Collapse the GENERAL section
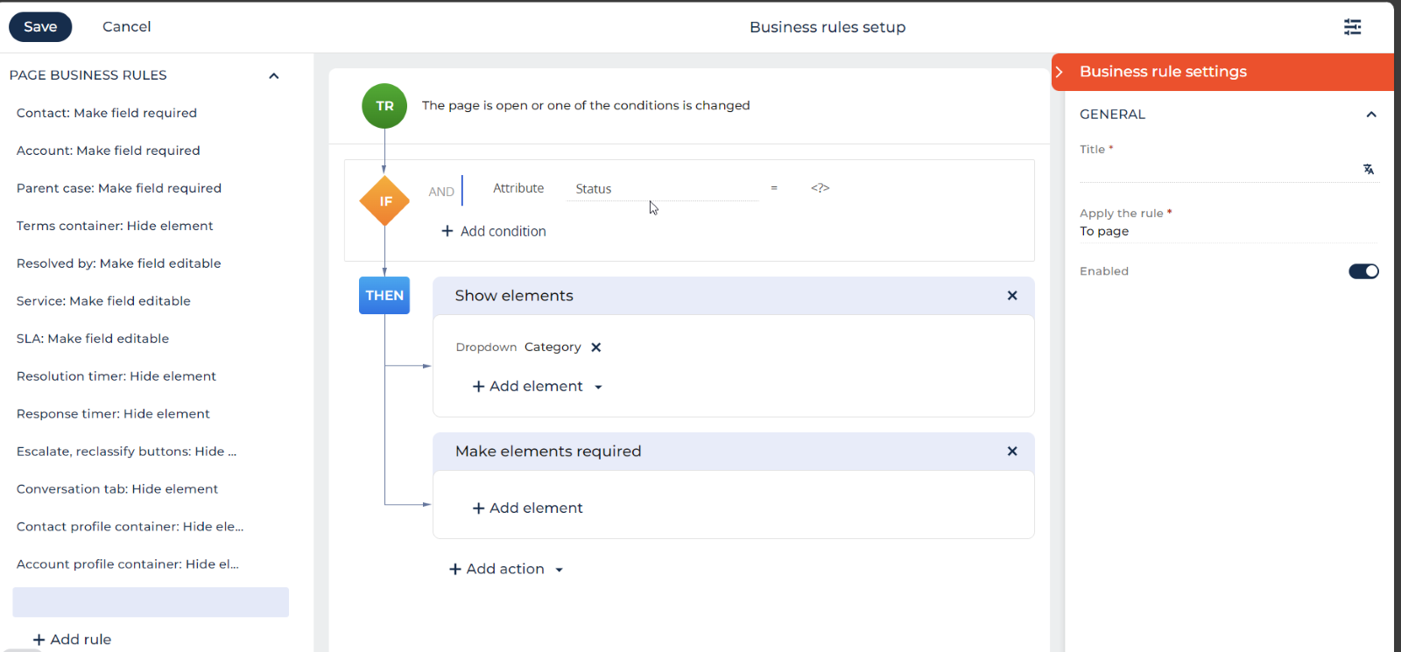 point(1371,115)
